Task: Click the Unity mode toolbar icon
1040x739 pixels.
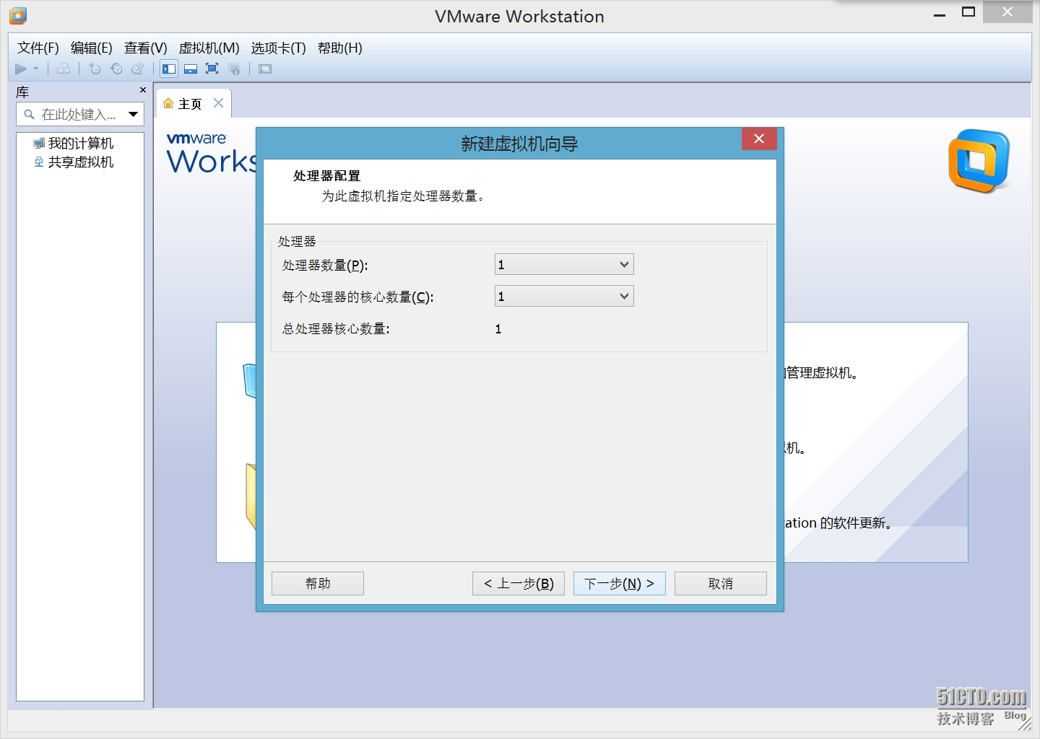Action: pyautogui.click(x=234, y=69)
